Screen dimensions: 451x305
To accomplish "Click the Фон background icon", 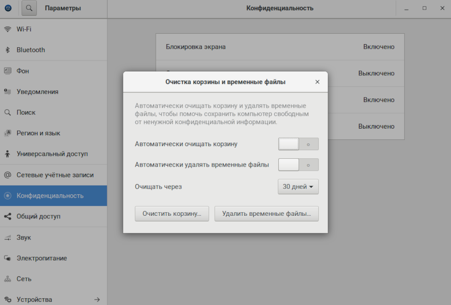I will [x=8, y=71].
